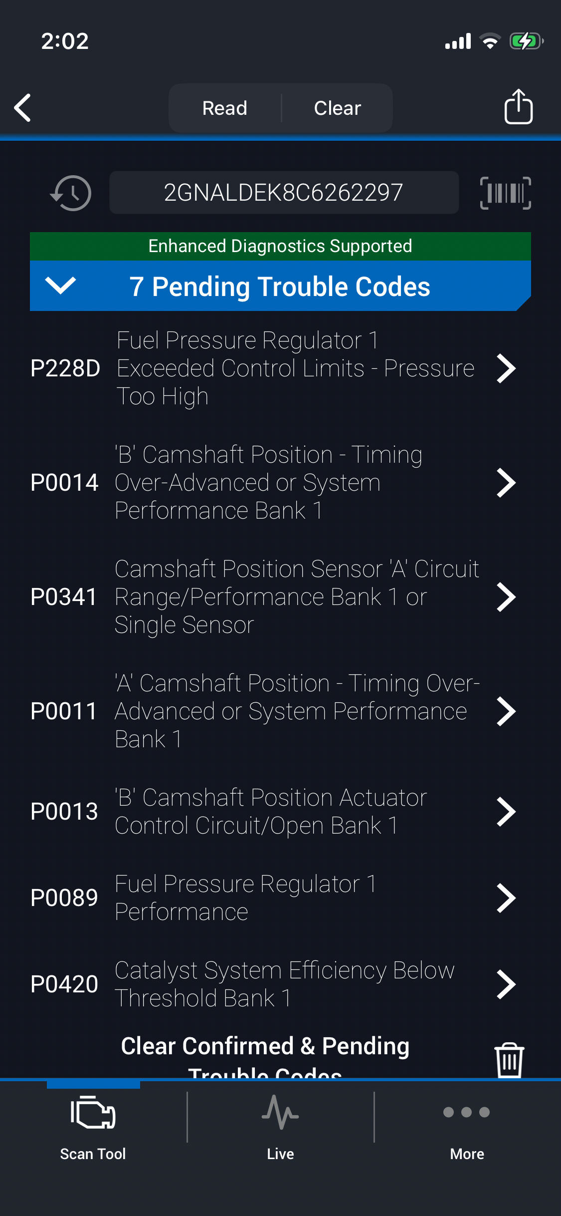The height and width of the screenshot is (1216, 561).
Task: Tap the VIN number field
Action: 284,193
